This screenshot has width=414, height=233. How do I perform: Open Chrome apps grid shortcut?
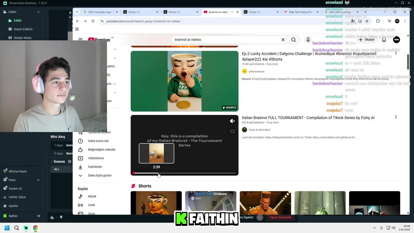click(x=77, y=29)
